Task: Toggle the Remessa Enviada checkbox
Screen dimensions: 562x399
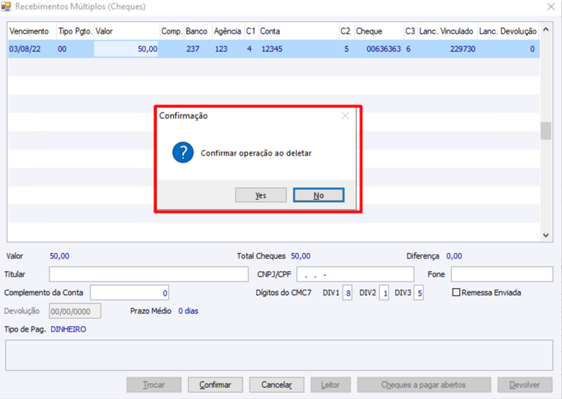Action: click(456, 292)
